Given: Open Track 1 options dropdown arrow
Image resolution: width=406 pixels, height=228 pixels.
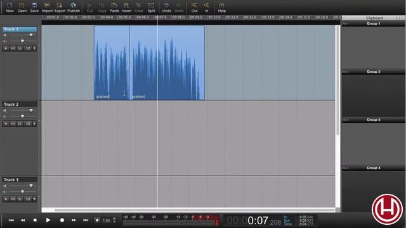Looking at the screenshot, I should coord(34,48).
